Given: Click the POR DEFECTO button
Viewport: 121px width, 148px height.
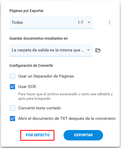Looking at the screenshot, I should click(x=38, y=135).
